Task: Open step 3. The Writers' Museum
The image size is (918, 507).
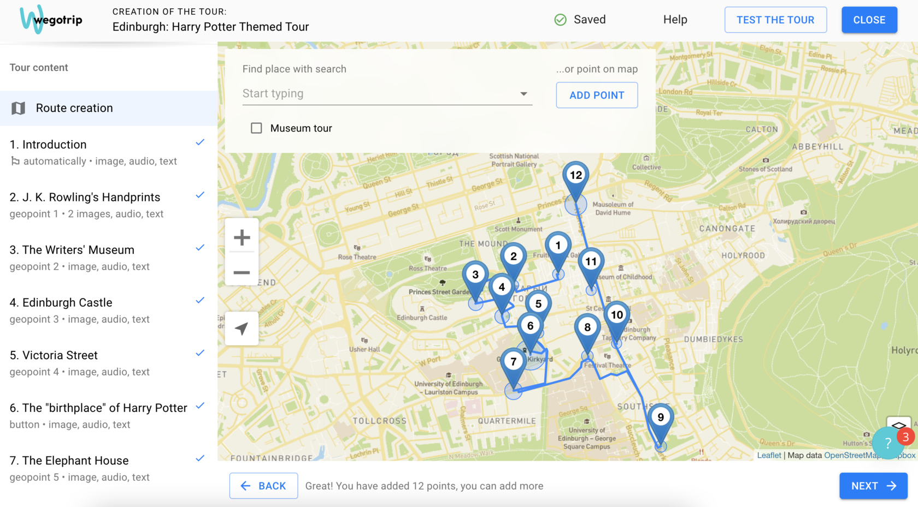Action: point(109,258)
